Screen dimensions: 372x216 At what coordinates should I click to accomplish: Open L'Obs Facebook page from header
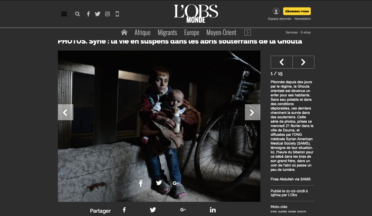coord(88,14)
